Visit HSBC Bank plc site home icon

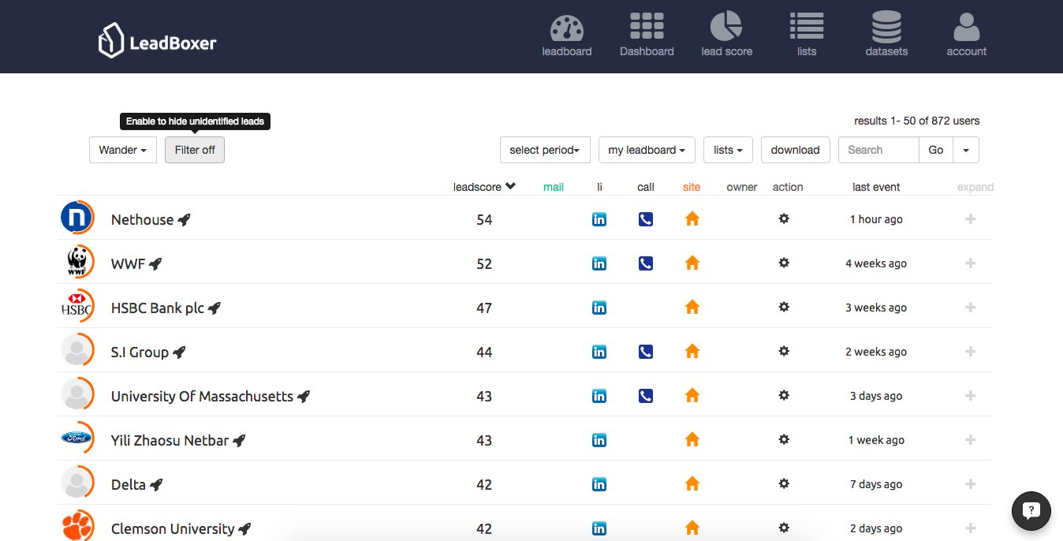click(692, 308)
